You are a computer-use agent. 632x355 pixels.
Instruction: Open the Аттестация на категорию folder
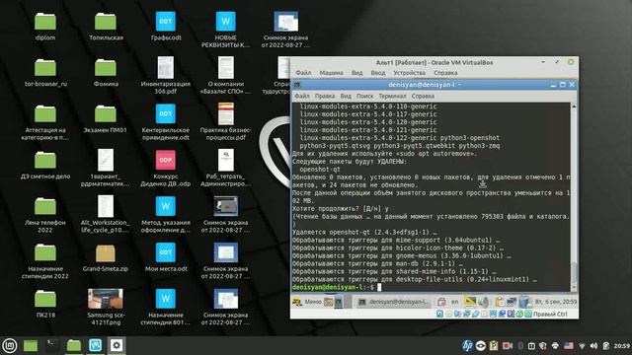(45, 114)
